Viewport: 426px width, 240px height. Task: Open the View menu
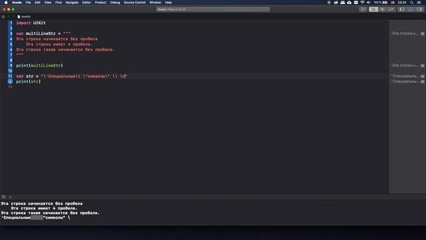pos(48,3)
